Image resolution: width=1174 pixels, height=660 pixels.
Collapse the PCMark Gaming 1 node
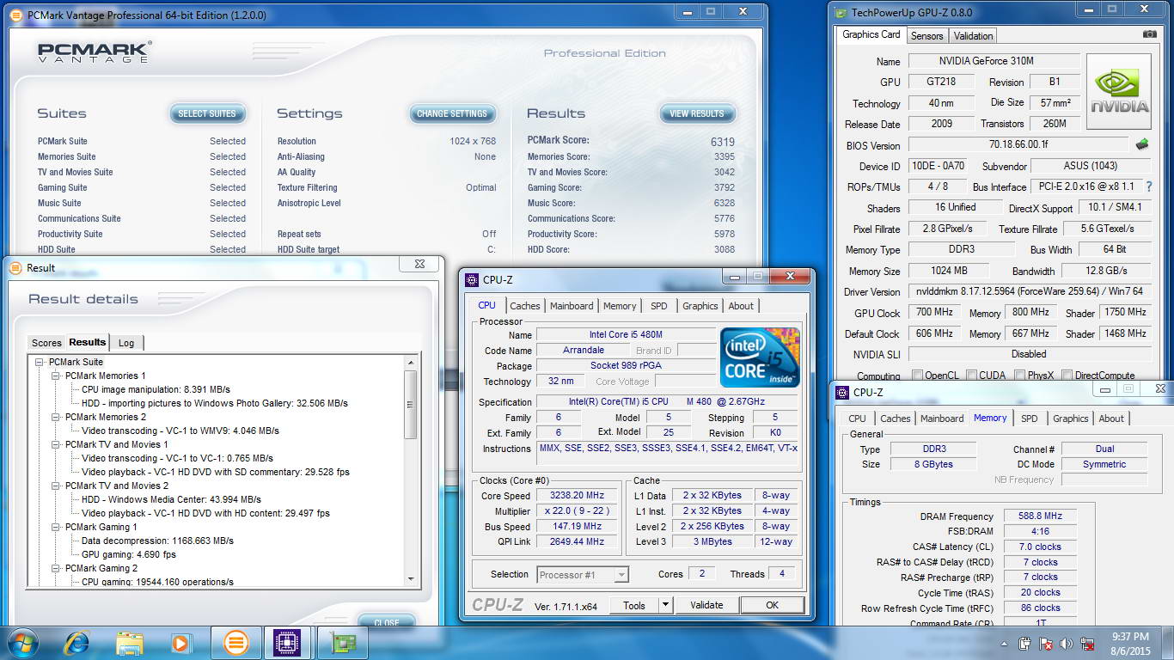point(56,527)
